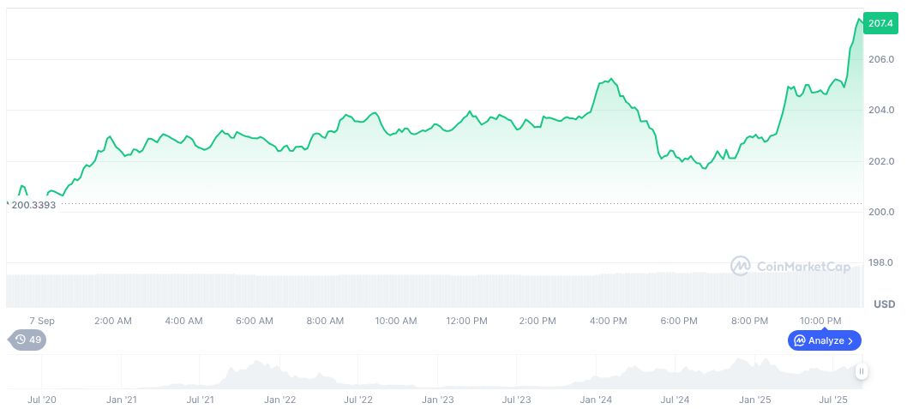Select Jan '23 on the overview timeline

[x=438, y=400]
